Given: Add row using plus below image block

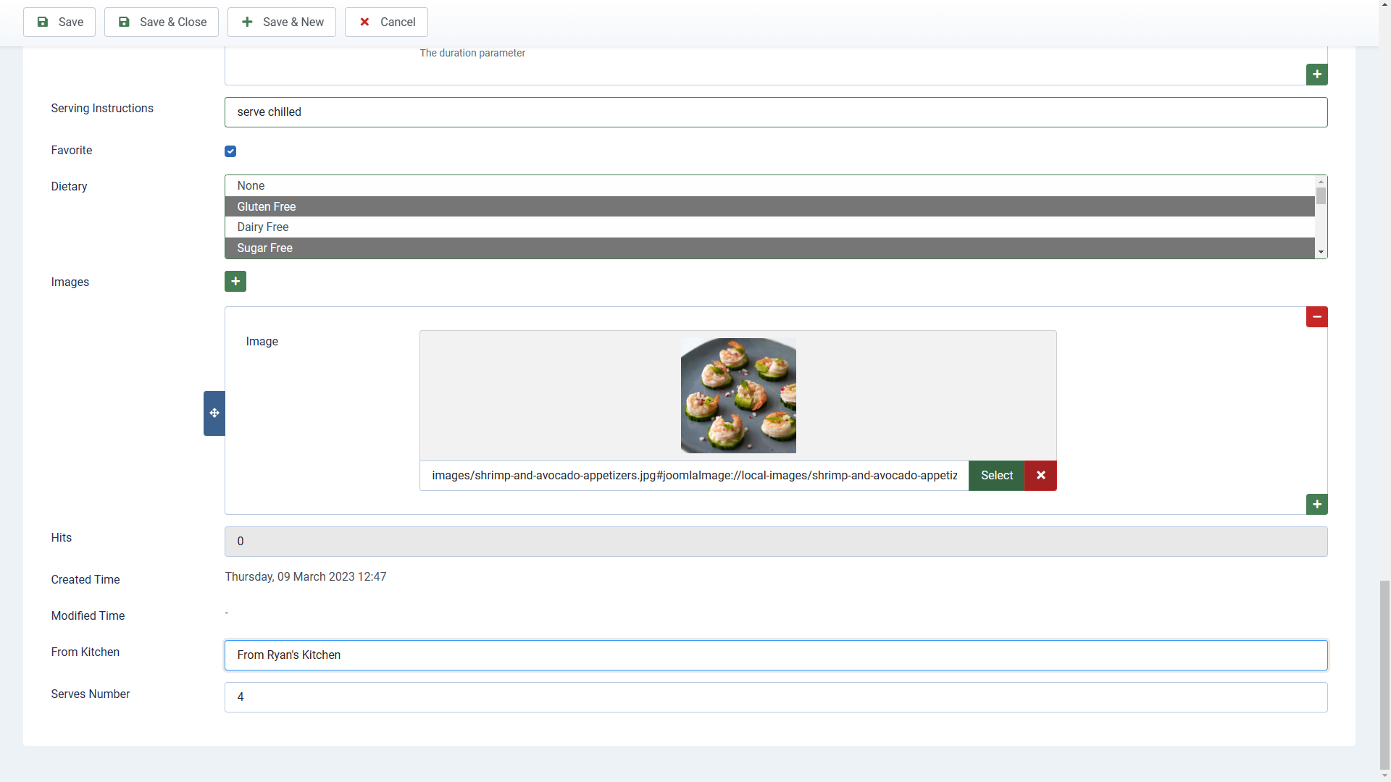Looking at the screenshot, I should pos(1316,504).
